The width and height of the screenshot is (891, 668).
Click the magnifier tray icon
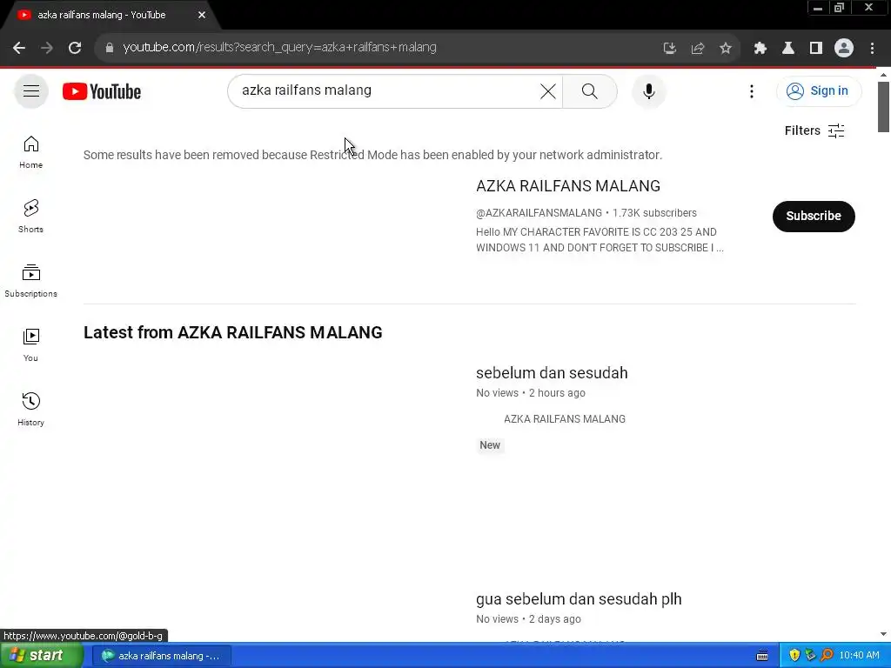[827, 656]
